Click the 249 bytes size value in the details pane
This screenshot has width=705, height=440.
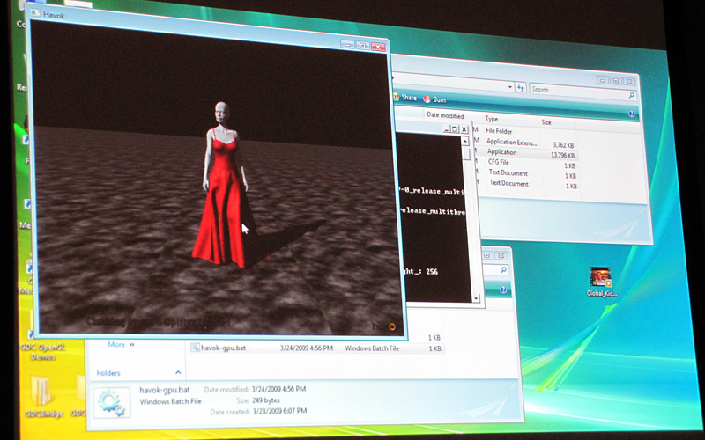coord(266,400)
